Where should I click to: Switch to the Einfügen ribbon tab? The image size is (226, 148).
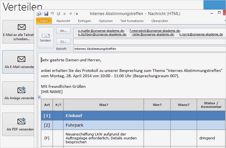point(84,21)
